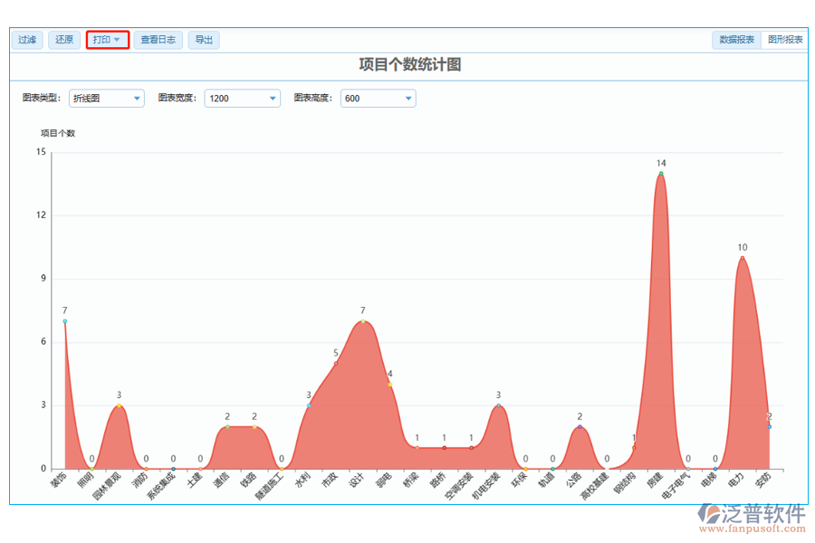This screenshot has width=815, height=543.
Task: Expand the 图表宽度 dropdown showing 1200
Action: tap(242, 98)
